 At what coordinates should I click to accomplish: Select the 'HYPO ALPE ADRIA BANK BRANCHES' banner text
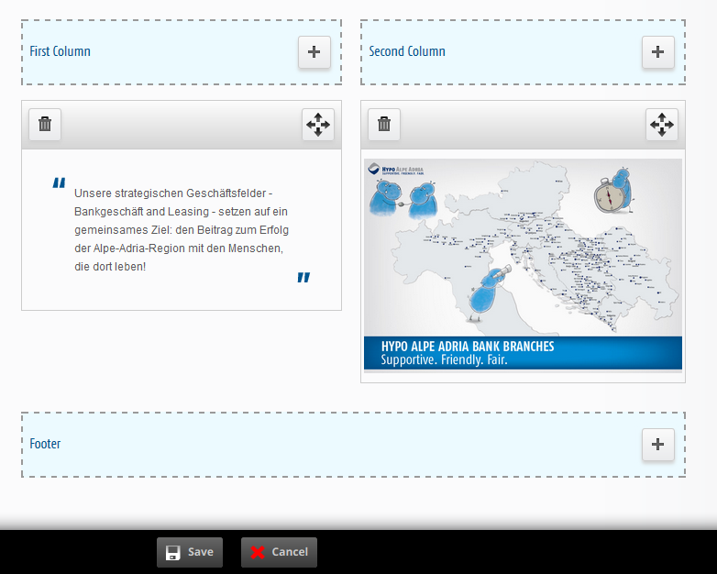coord(468,347)
